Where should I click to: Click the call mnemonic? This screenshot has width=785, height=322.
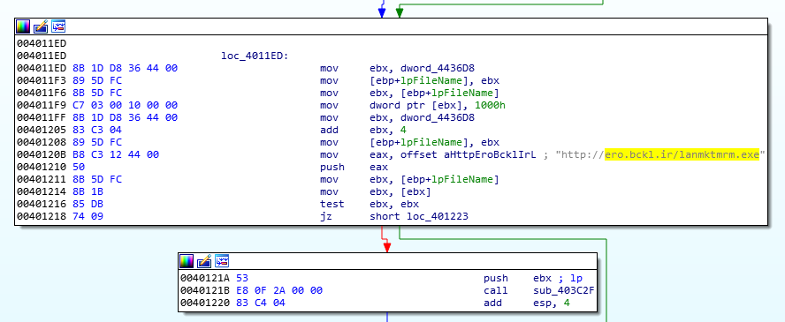[496, 290]
